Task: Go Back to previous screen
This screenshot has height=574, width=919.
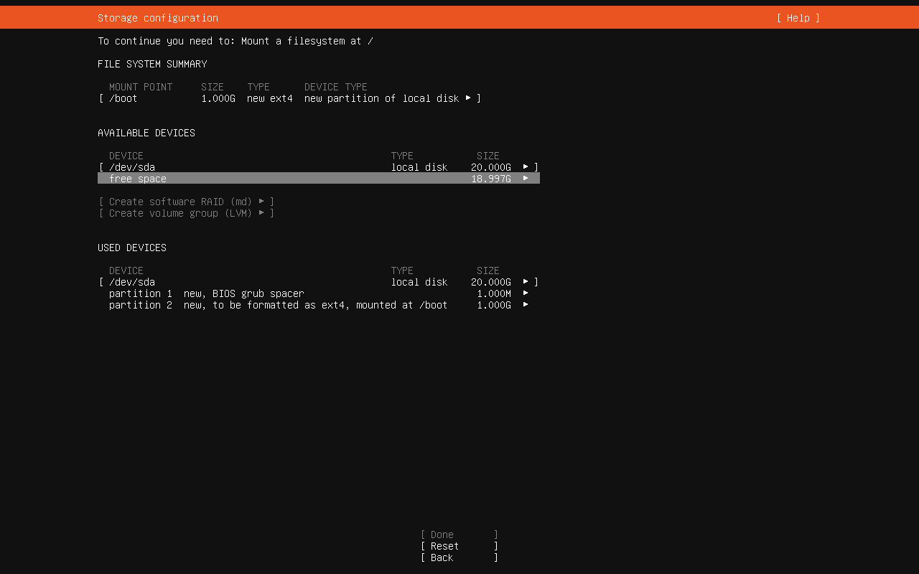Action: click(x=442, y=557)
